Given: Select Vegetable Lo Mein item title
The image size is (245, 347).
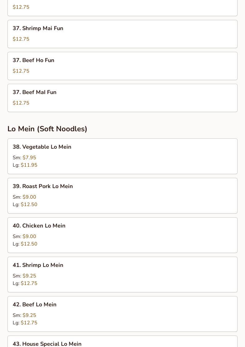Looking at the screenshot, I should [x=42, y=147].
